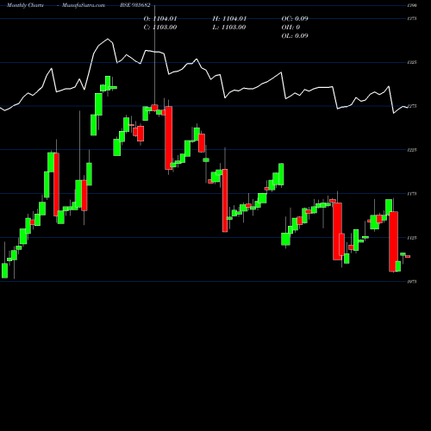Image resolution: width=431 pixels, height=431 pixels.
Task: Click the 1075 price axis label
Action: point(412,282)
